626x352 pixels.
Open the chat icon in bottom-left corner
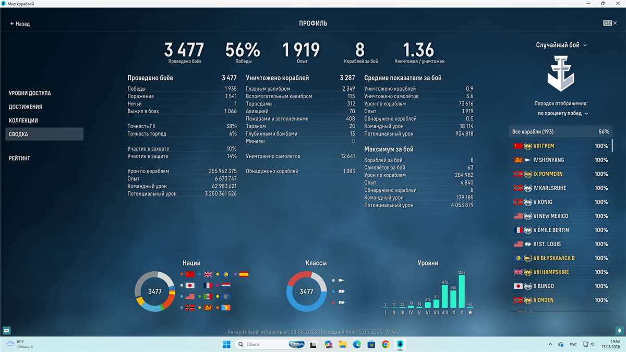(x=6, y=330)
